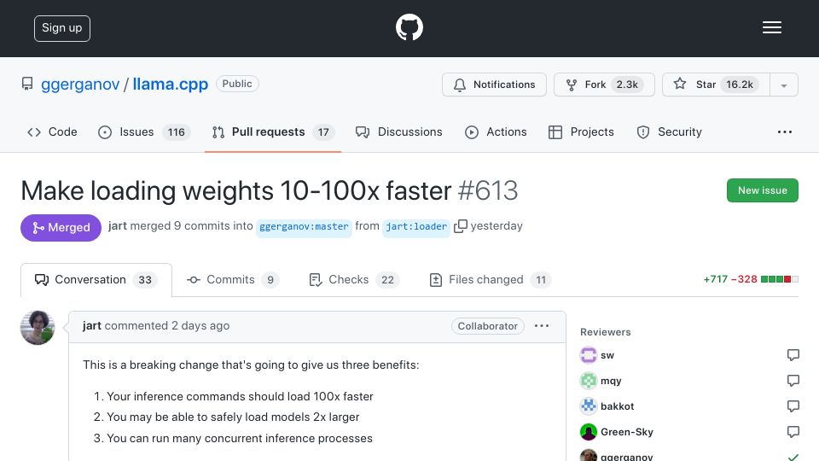Click 'Your inference commands should load 100x faster'
This screenshot has height=461, width=819.
click(x=240, y=396)
